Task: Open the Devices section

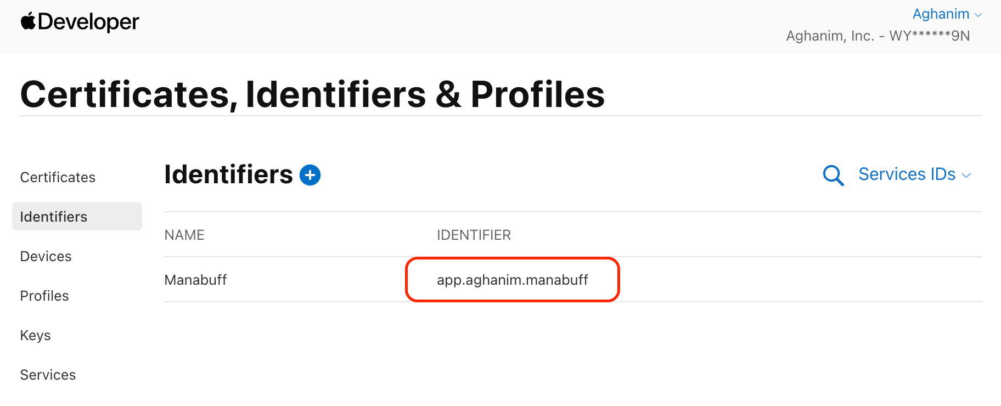Action: (x=46, y=256)
